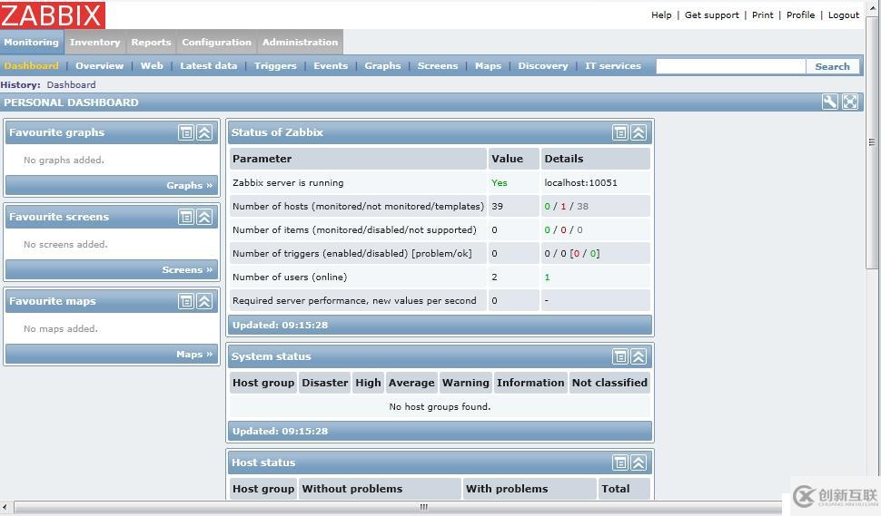Click the Zabbix logo

53,15
